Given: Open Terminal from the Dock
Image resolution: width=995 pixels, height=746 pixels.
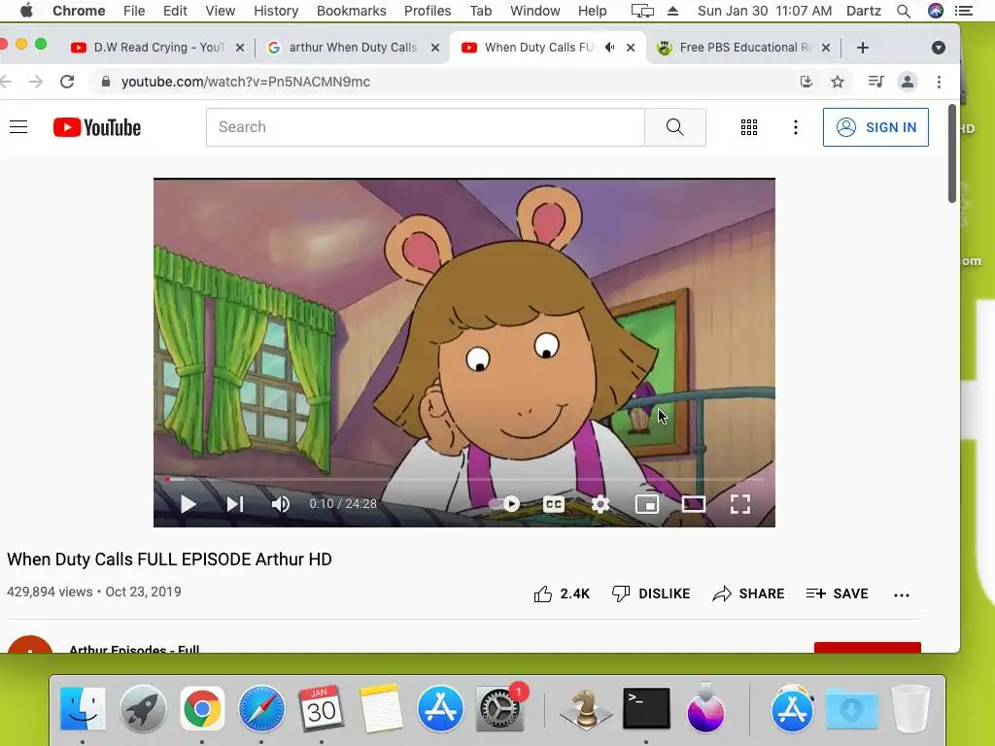Looking at the screenshot, I should point(646,708).
